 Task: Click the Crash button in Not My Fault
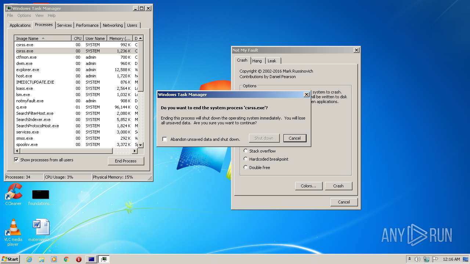(x=338, y=186)
